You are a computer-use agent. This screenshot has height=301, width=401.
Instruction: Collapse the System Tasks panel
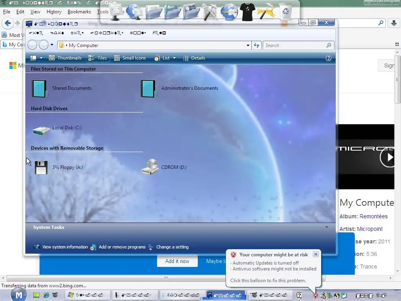click(x=327, y=227)
